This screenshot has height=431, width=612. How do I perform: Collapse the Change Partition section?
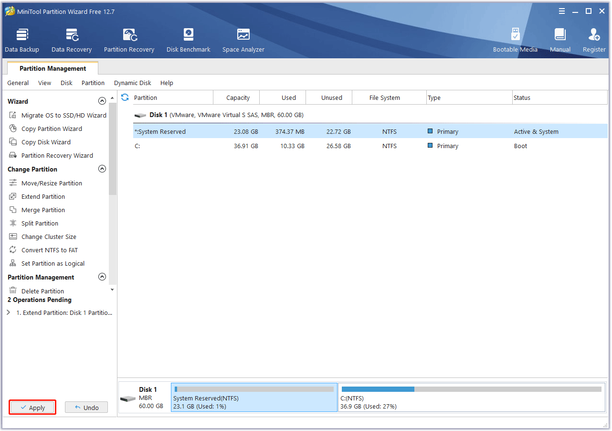(102, 169)
